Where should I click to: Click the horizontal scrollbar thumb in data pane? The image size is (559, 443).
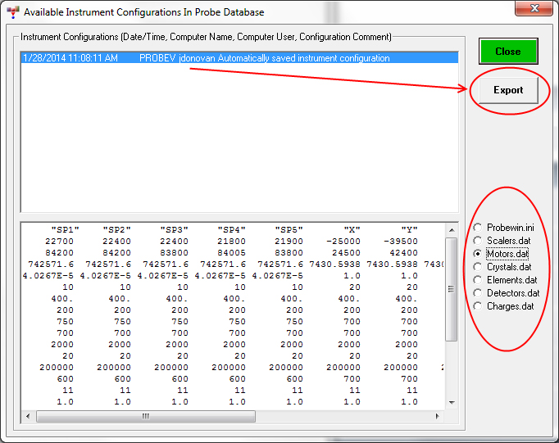pyautogui.click(x=146, y=416)
